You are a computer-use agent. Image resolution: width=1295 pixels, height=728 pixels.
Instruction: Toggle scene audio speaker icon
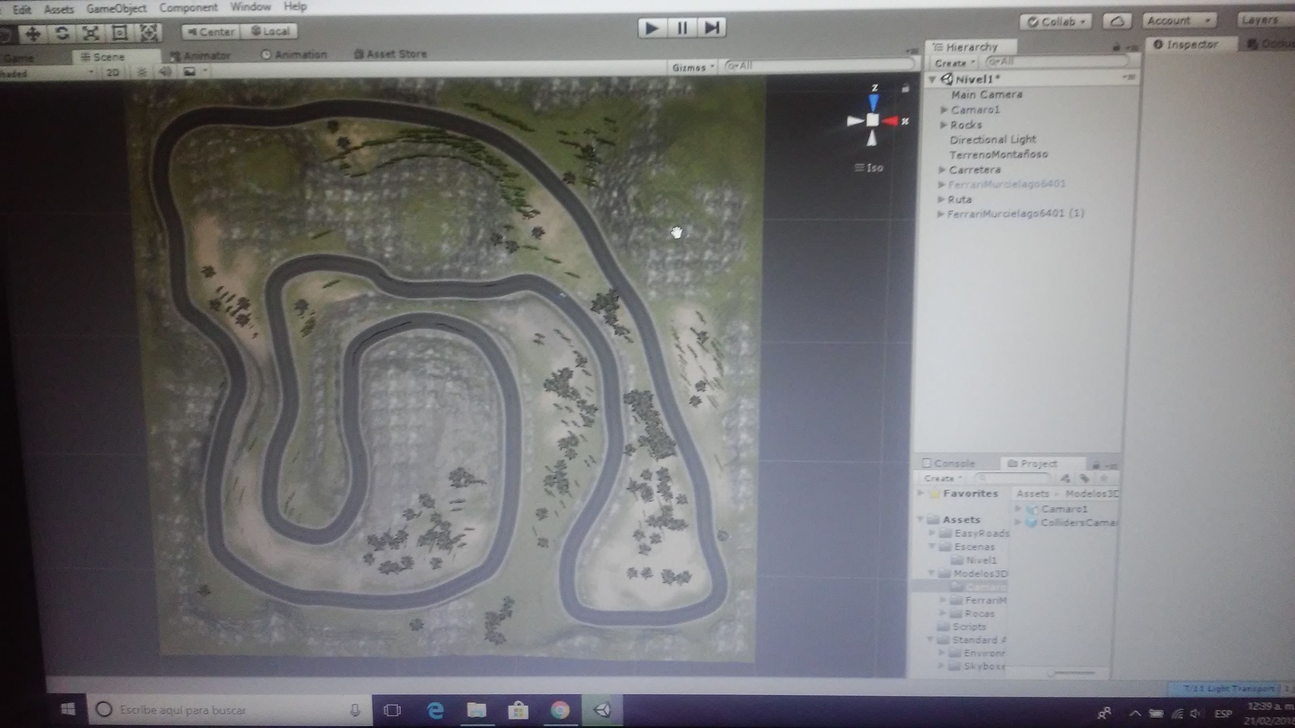[165, 71]
